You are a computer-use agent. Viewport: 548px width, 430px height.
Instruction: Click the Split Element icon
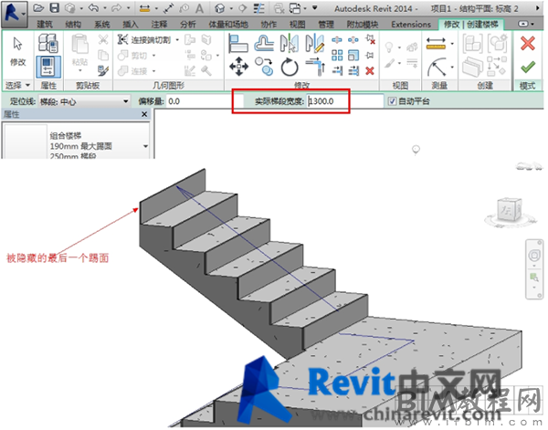pos(337,39)
